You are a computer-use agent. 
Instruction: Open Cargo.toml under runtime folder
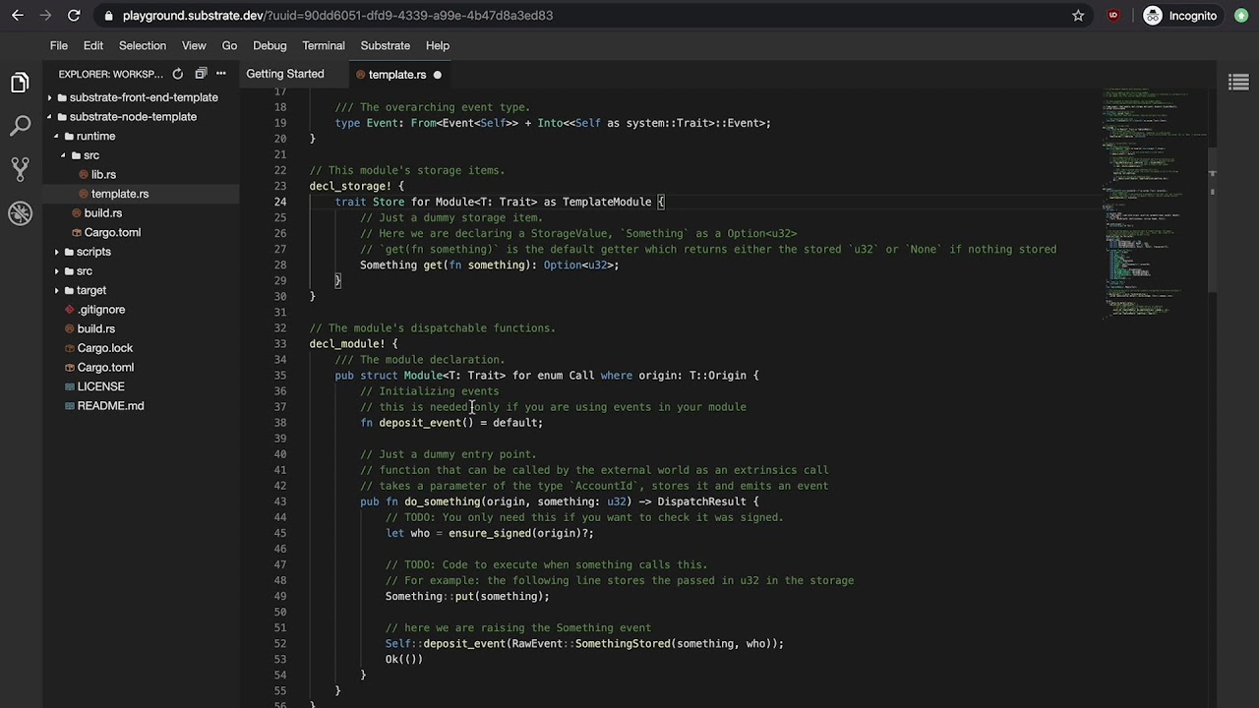tap(112, 232)
